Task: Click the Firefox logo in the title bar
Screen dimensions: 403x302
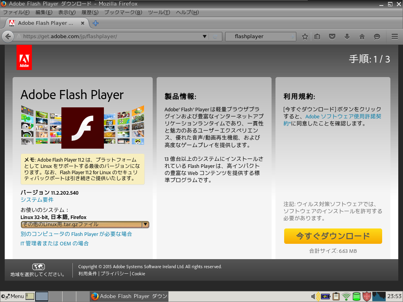Action: pyautogui.click(x=4, y=4)
